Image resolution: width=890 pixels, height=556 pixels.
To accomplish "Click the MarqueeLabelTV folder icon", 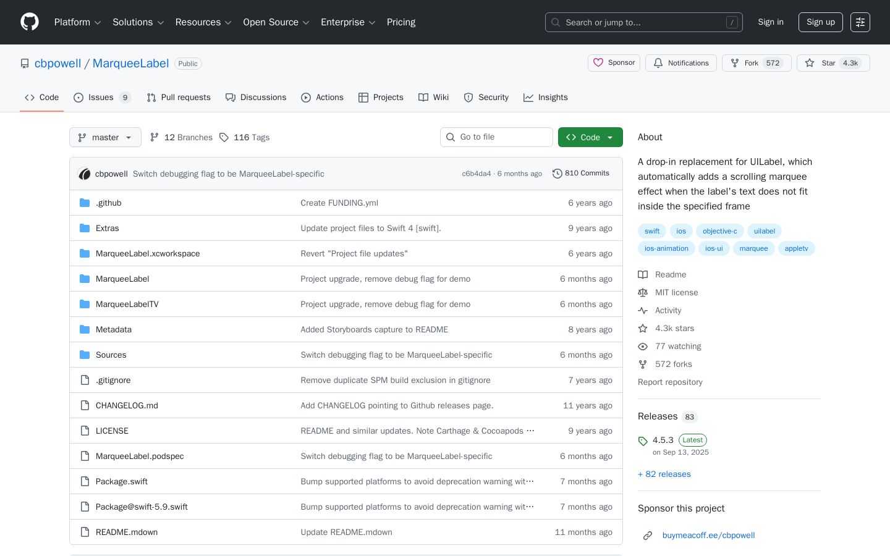I will pos(85,304).
